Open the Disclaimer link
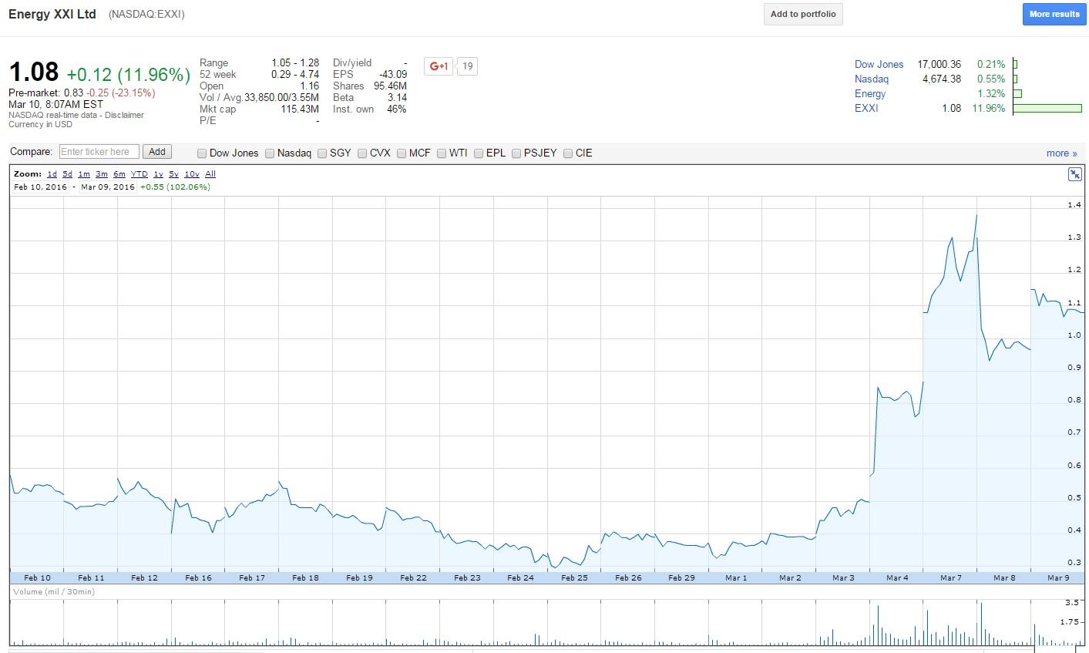 pyautogui.click(x=125, y=115)
